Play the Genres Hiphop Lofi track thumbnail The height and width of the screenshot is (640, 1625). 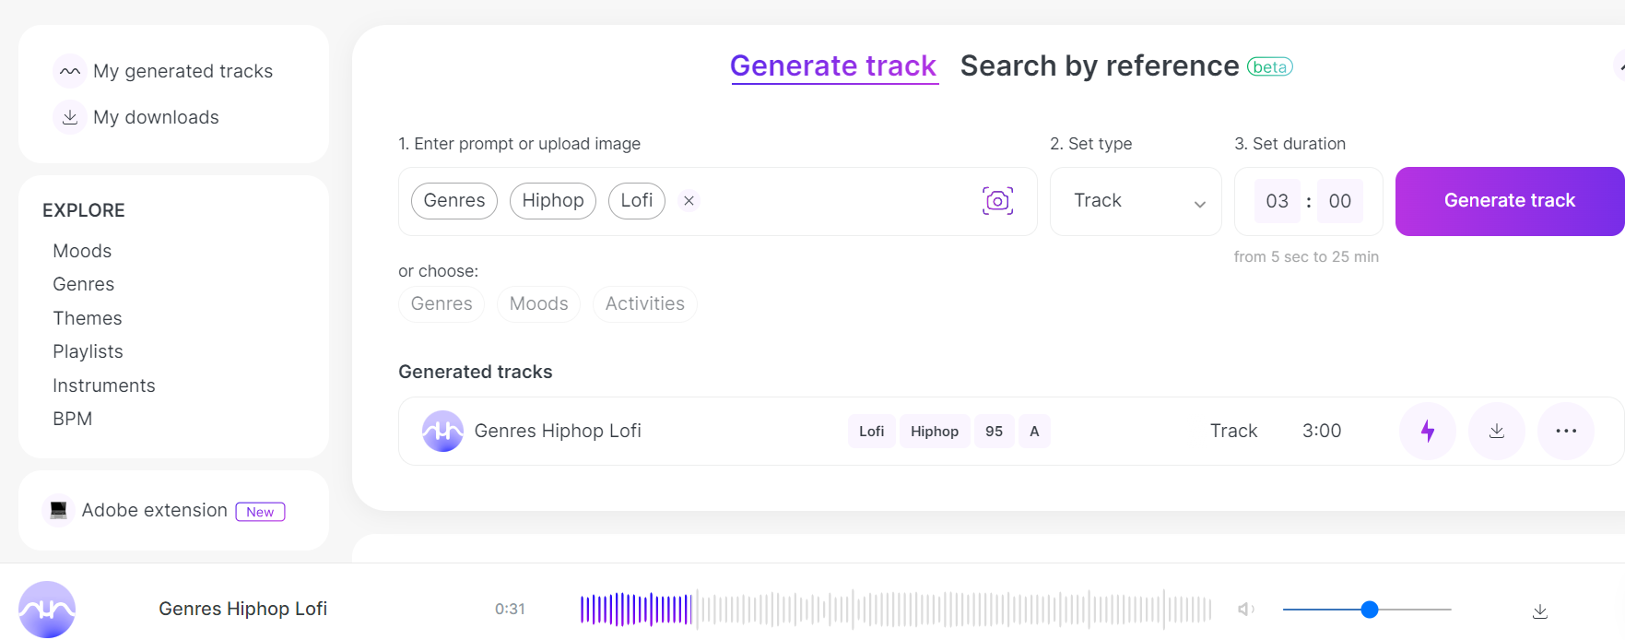click(442, 431)
